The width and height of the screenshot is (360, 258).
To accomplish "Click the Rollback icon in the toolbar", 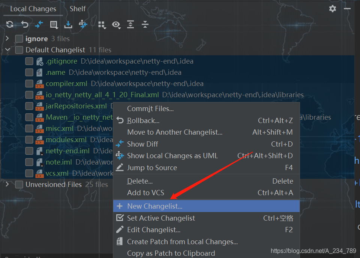I will coord(24,25).
